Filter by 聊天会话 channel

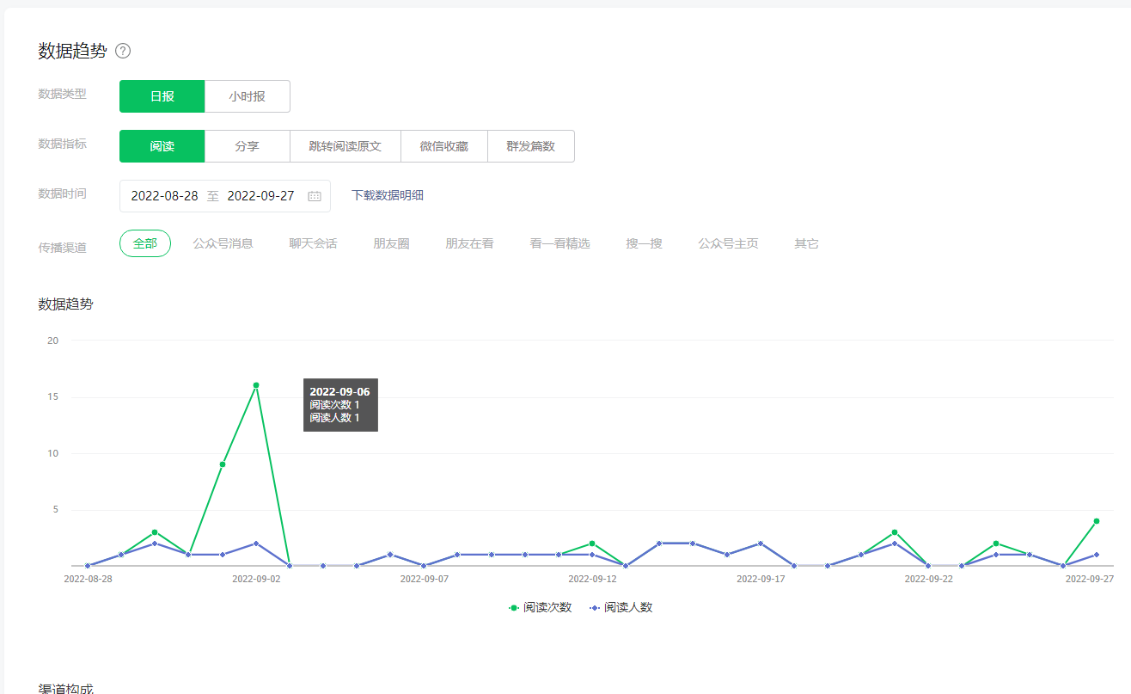313,243
